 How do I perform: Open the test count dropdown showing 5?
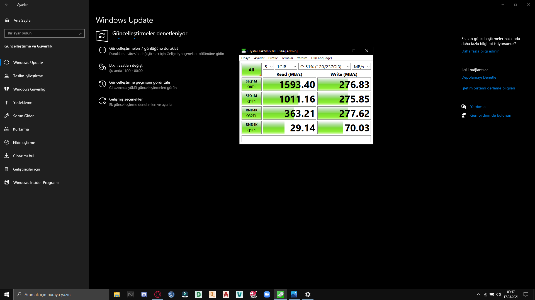[x=268, y=67]
